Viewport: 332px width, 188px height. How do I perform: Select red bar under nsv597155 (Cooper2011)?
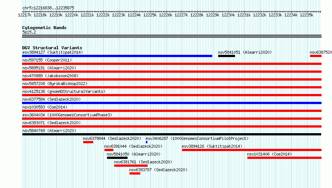point(172,64)
